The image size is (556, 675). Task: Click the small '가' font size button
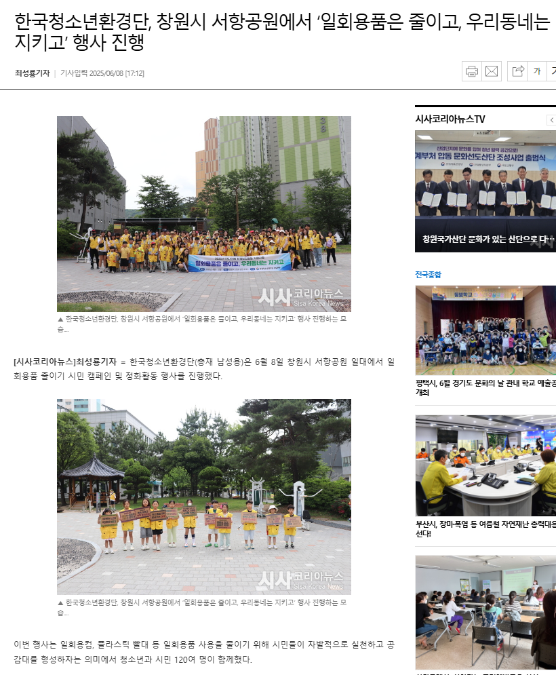tap(537, 71)
